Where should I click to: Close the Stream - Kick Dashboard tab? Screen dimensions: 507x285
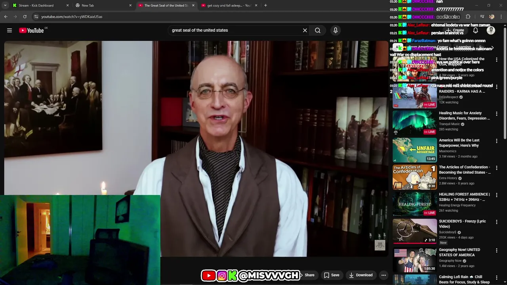click(x=67, y=6)
